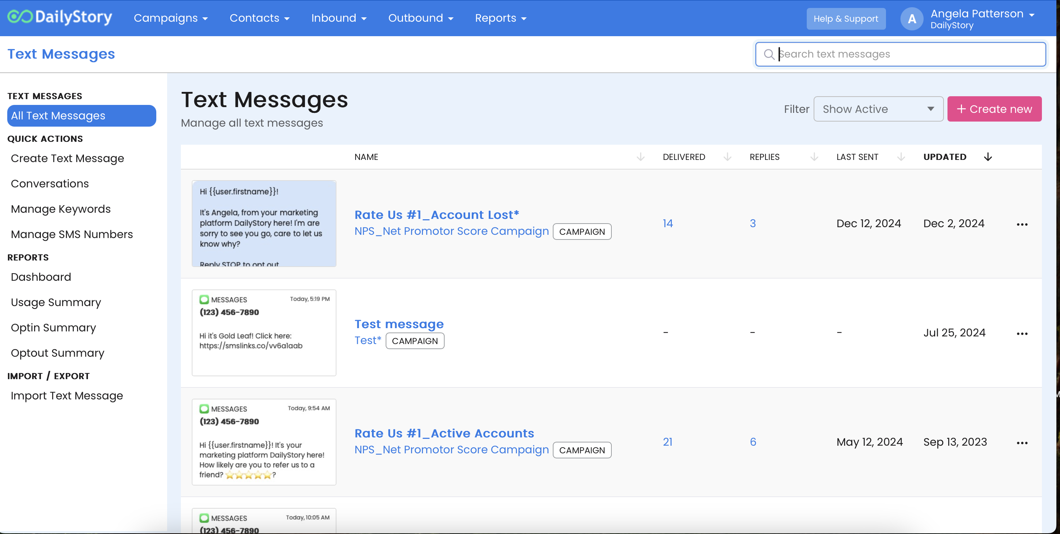Click Import Text Message
The width and height of the screenshot is (1060, 534).
[67, 396]
